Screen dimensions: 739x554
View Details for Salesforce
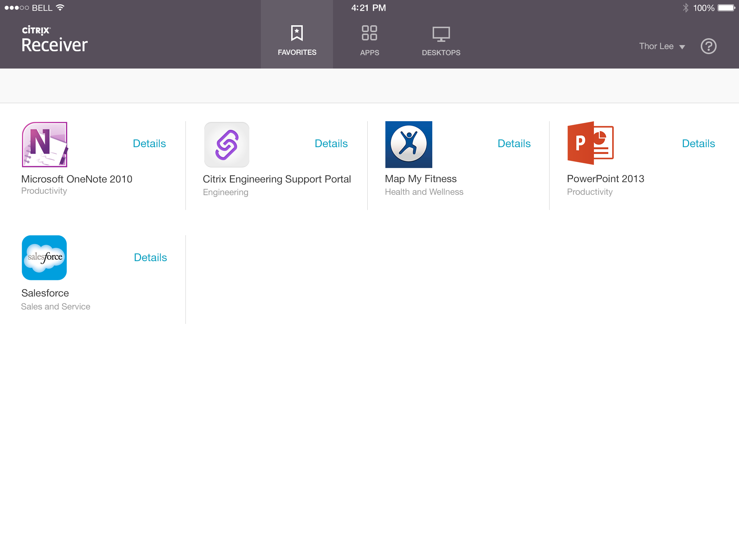point(150,257)
